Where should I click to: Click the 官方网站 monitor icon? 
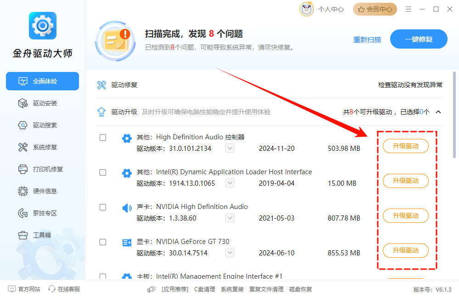tap(12, 289)
